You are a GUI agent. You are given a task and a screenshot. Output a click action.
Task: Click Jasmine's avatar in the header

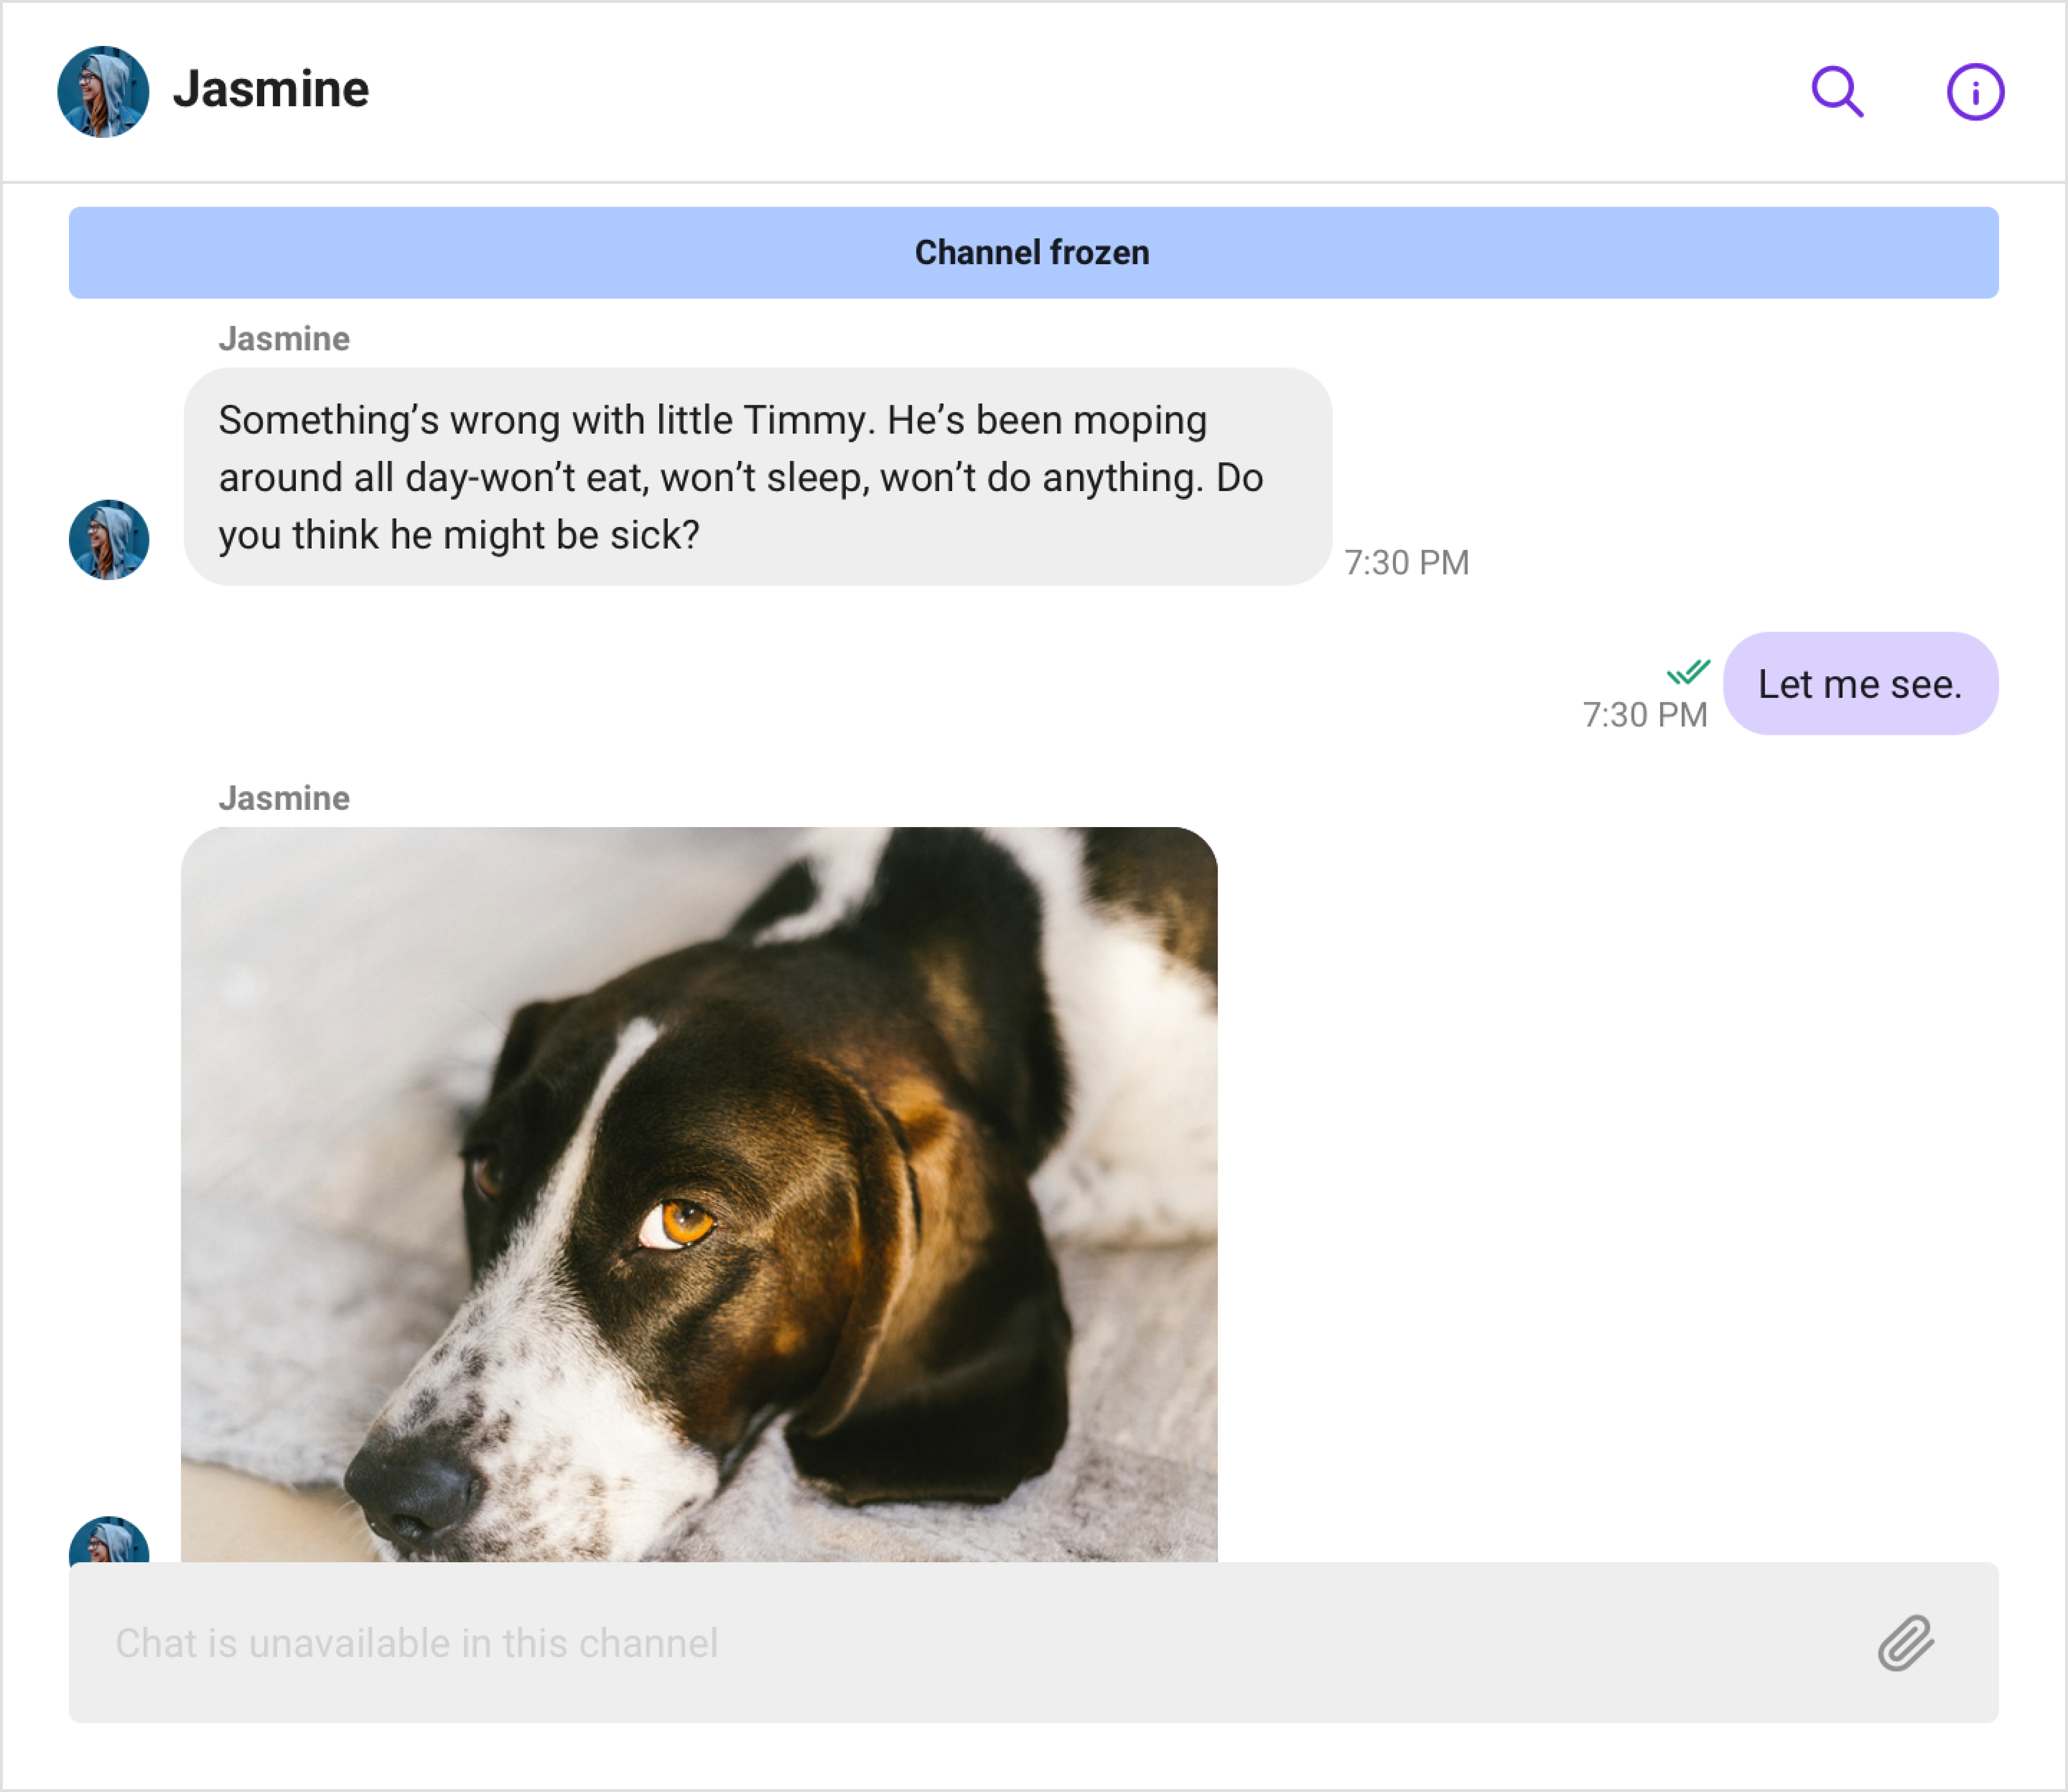click(x=105, y=91)
